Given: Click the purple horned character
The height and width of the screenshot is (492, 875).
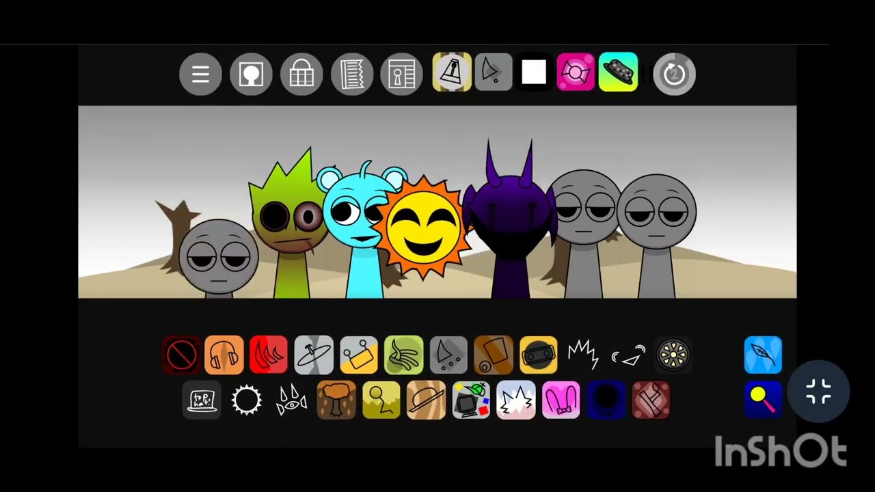Looking at the screenshot, I should (510, 220).
